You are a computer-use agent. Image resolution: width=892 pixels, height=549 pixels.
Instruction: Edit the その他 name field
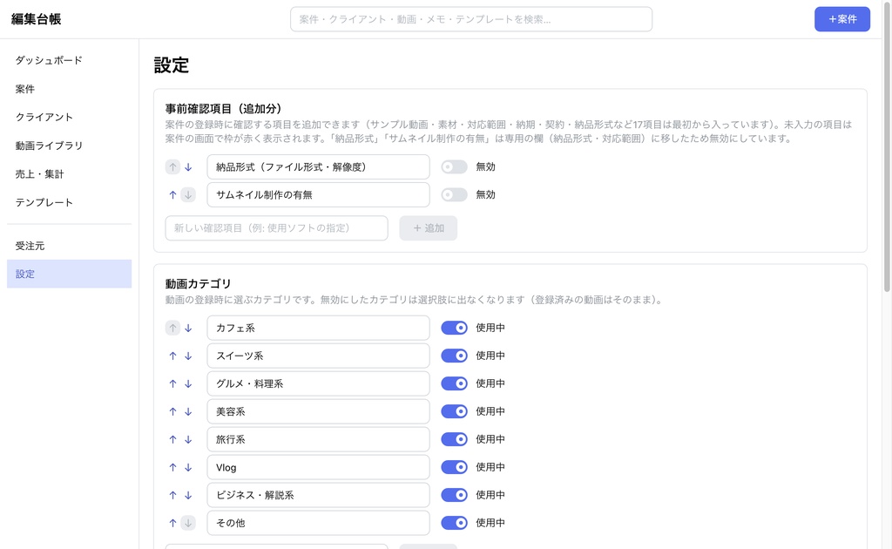pos(318,523)
